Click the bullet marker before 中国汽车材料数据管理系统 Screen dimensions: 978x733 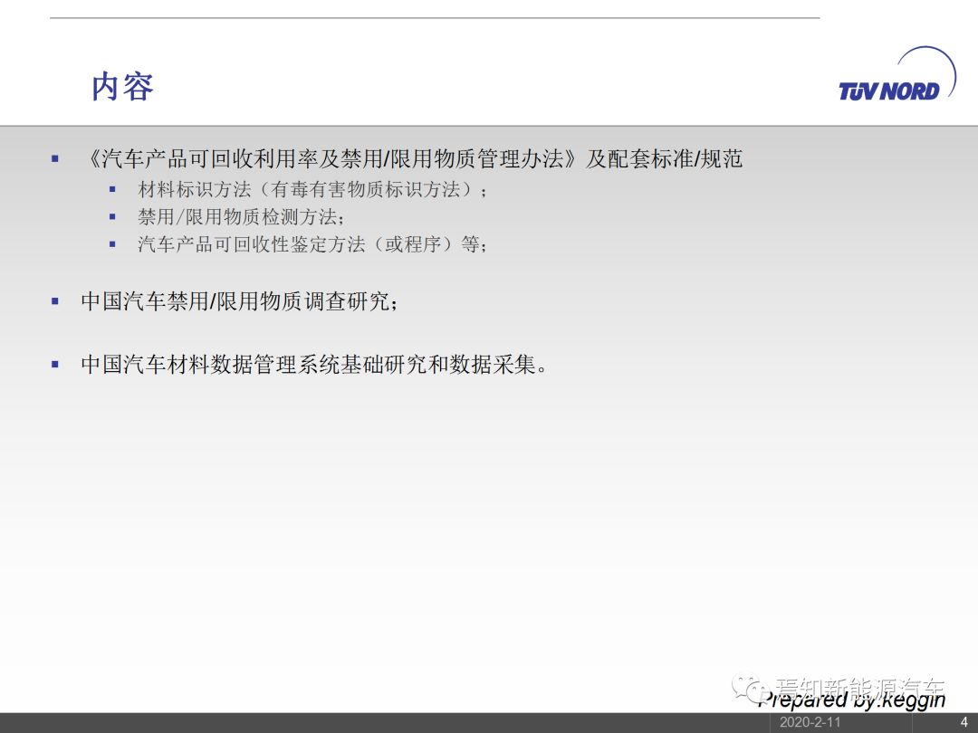pos(55,364)
